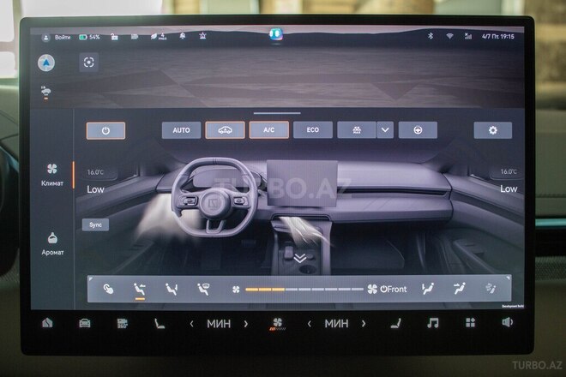
Task: Select driver feet airflow mode
Action: (172, 289)
